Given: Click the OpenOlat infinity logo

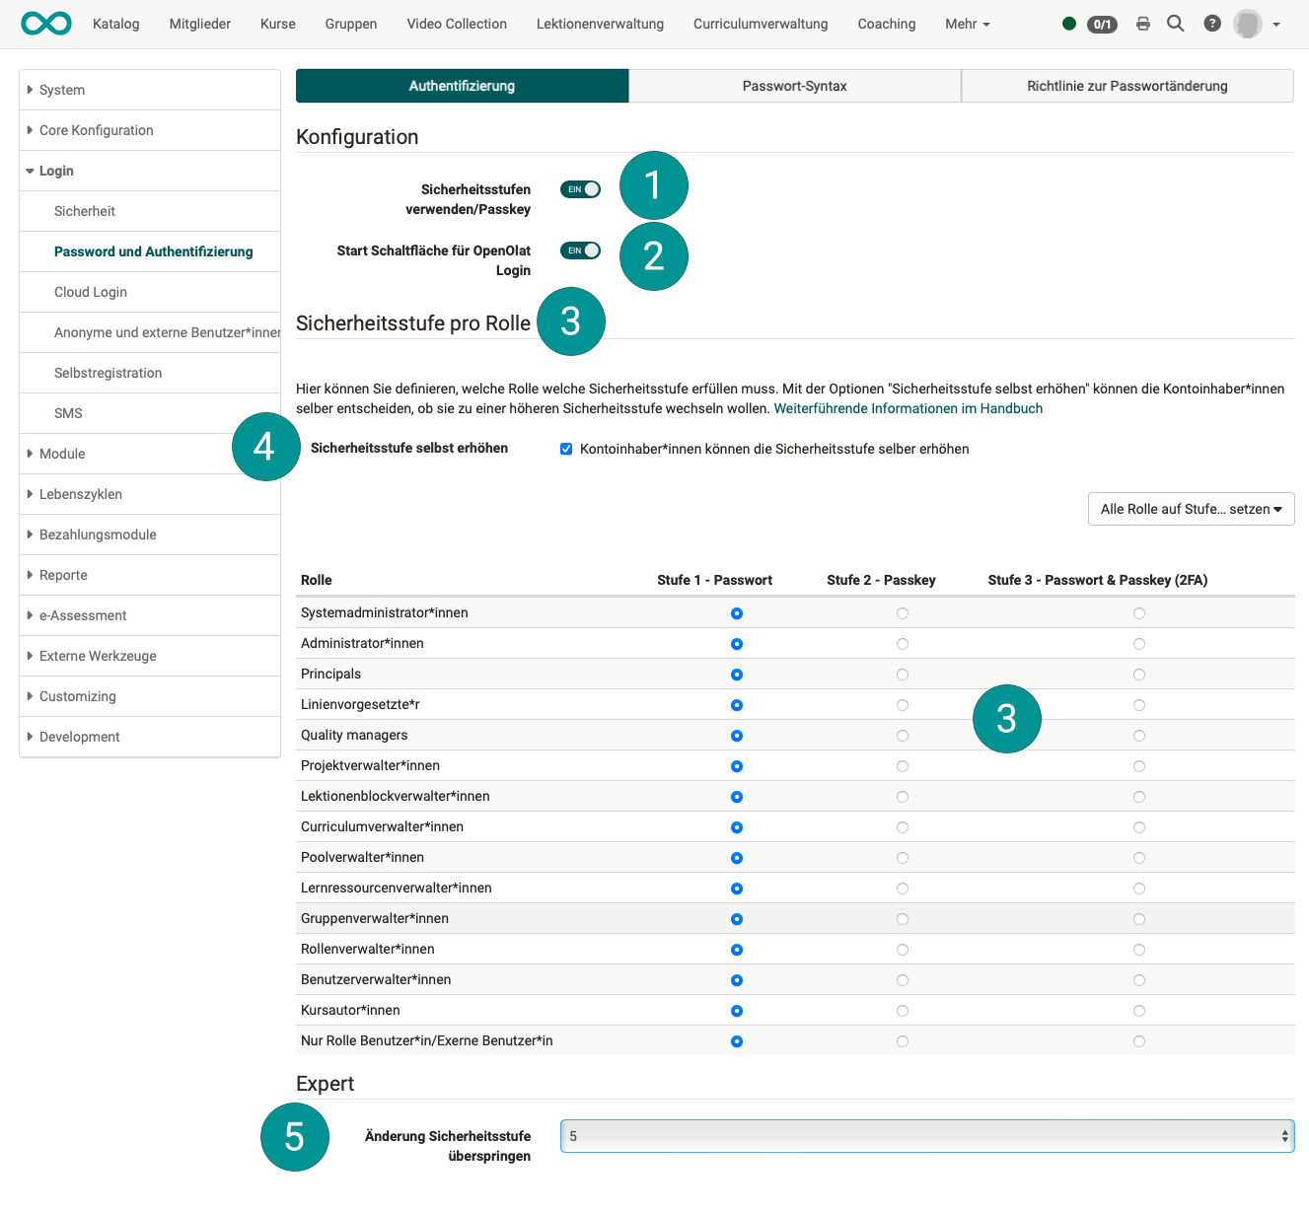Looking at the screenshot, I should 45,23.
